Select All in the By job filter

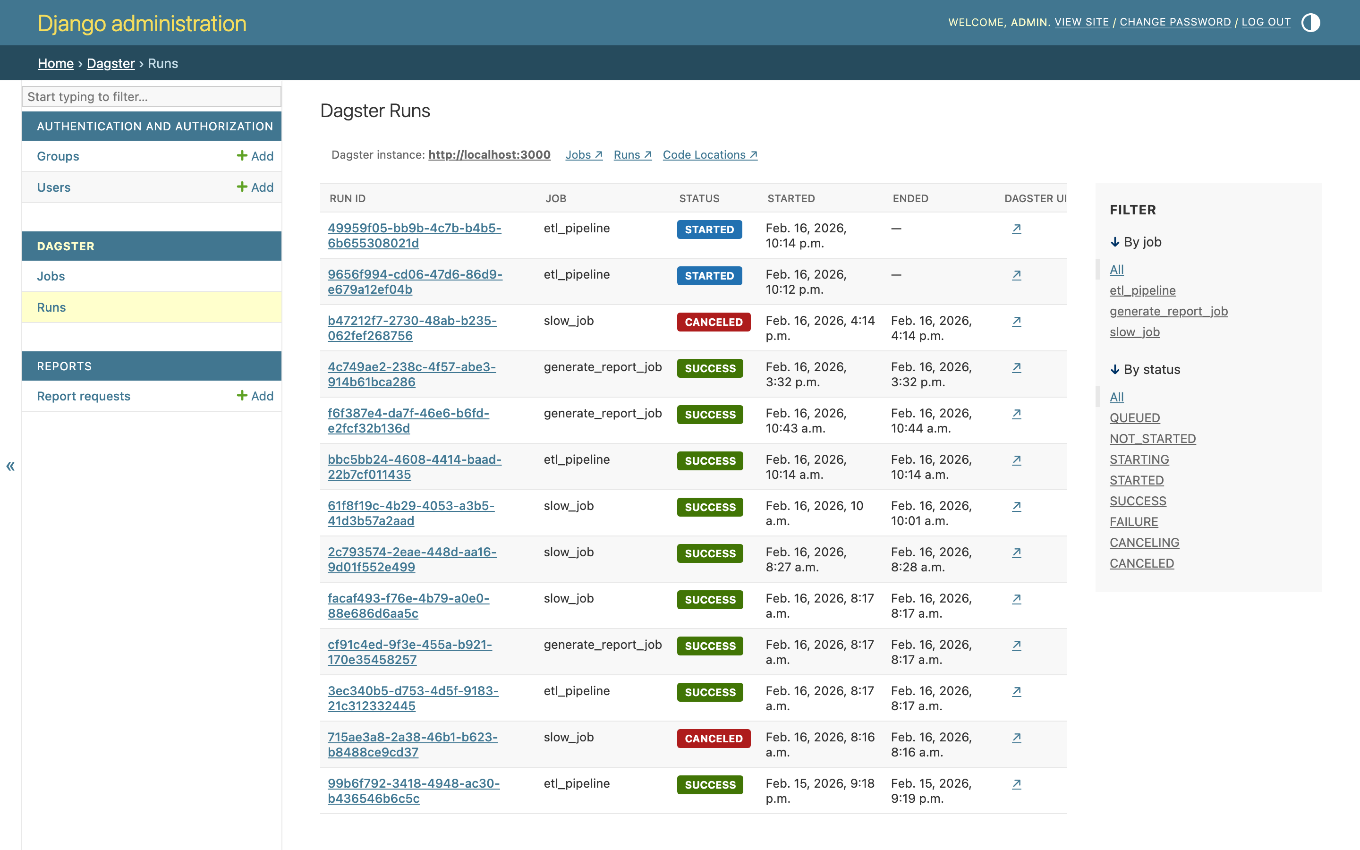(x=1117, y=269)
